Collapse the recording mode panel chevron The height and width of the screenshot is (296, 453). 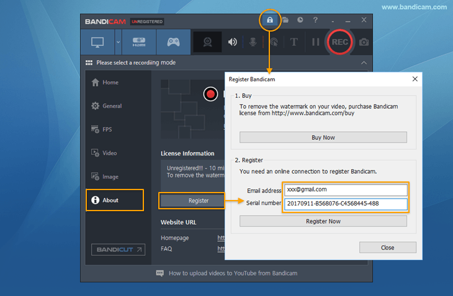coord(364,63)
